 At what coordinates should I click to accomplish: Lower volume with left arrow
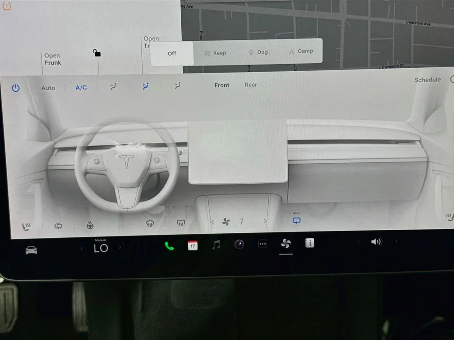click(x=358, y=242)
